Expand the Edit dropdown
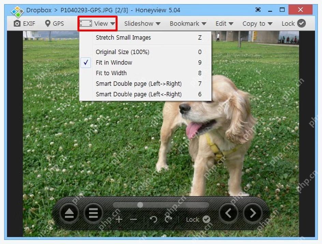Image resolution: width=322 pixels, height=244 pixels. 224,23
